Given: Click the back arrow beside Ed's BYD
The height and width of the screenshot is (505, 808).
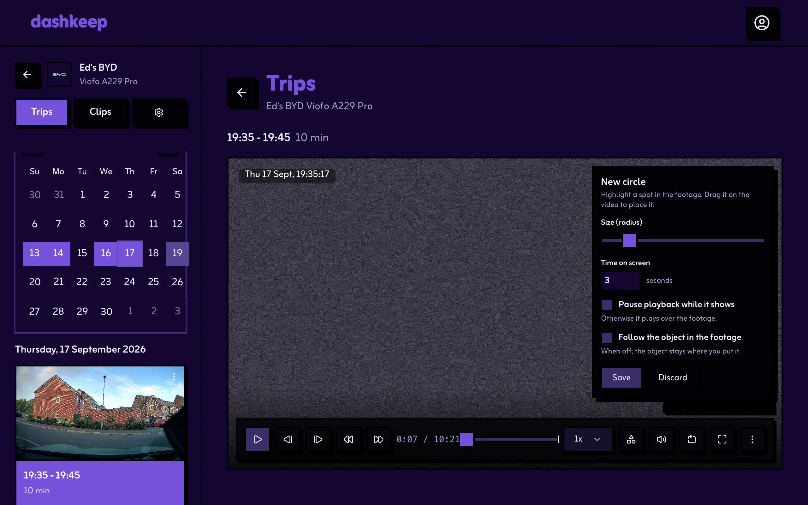Looking at the screenshot, I should [x=27, y=74].
